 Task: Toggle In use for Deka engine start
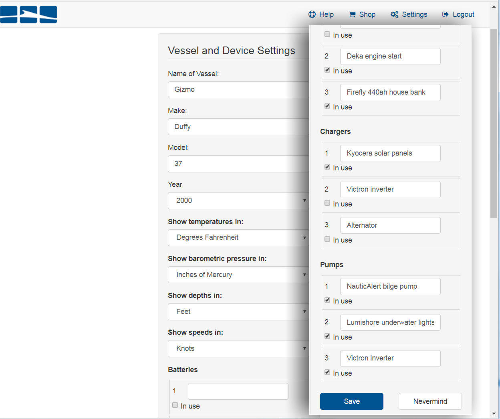(x=327, y=70)
